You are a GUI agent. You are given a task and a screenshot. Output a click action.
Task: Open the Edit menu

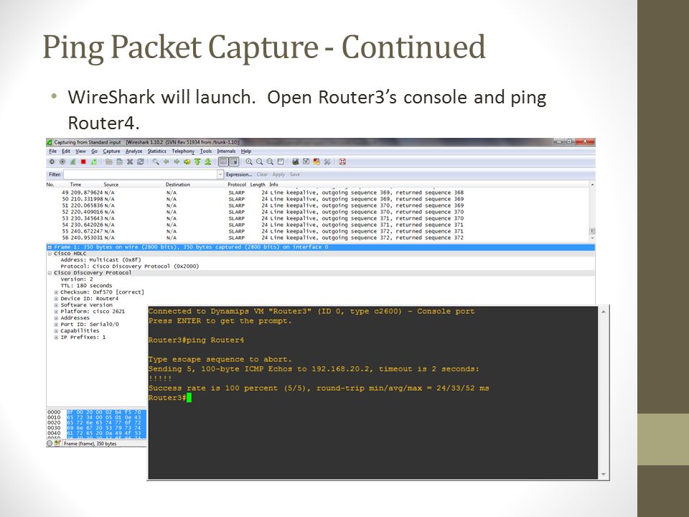click(x=66, y=152)
